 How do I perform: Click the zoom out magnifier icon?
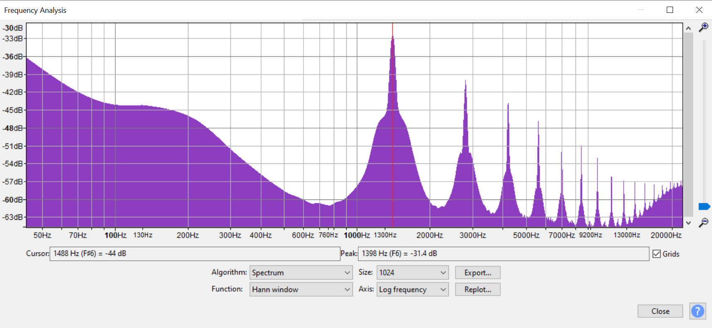click(x=703, y=223)
